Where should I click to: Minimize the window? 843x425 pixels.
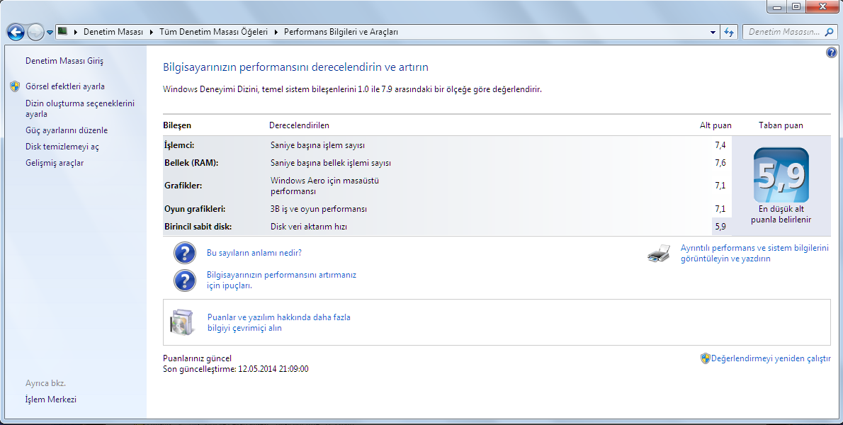coord(776,6)
